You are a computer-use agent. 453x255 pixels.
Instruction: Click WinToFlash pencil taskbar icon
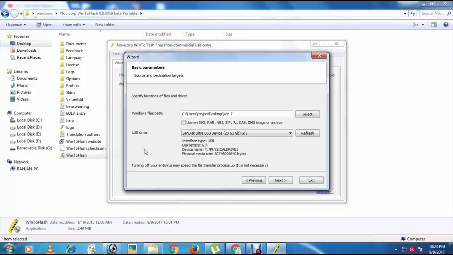(276, 249)
